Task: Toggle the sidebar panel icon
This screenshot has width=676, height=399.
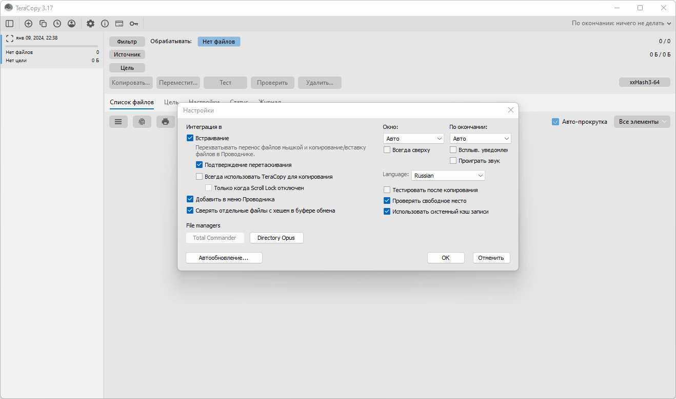Action: pos(9,24)
